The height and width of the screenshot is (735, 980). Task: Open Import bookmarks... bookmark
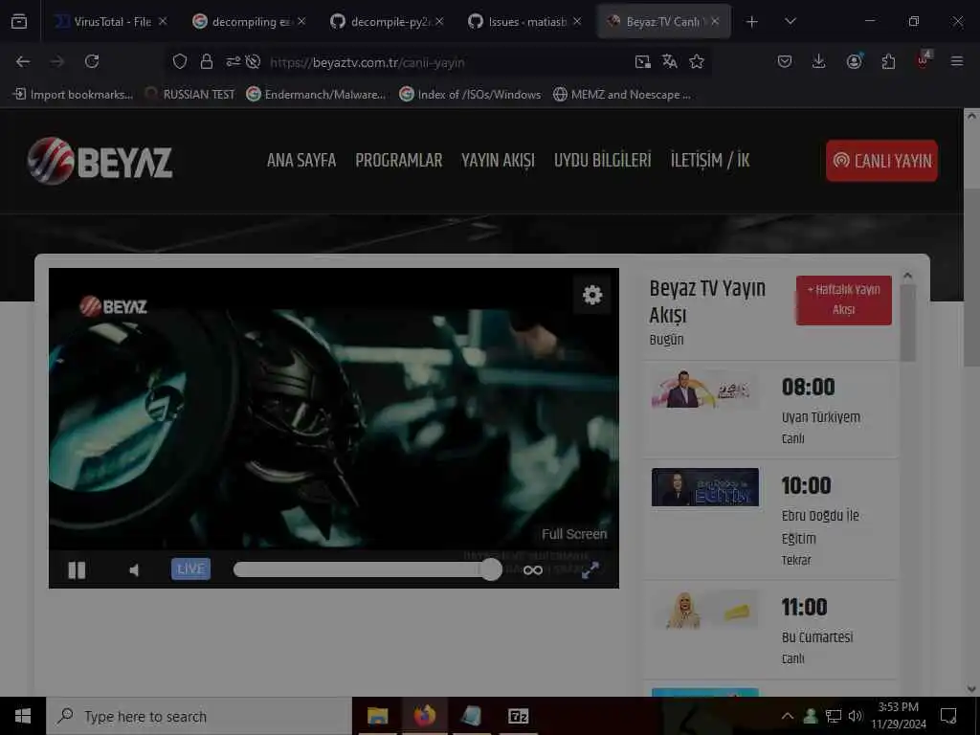pos(73,95)
